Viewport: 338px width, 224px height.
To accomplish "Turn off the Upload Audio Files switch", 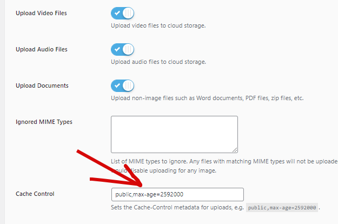I will [x=122, y=49].
